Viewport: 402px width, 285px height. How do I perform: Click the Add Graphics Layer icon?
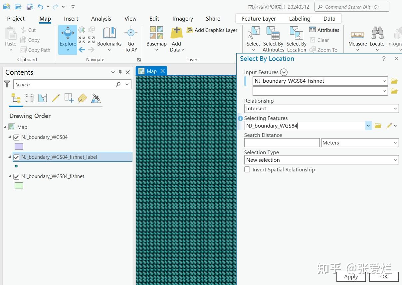(x=189, y=30)
